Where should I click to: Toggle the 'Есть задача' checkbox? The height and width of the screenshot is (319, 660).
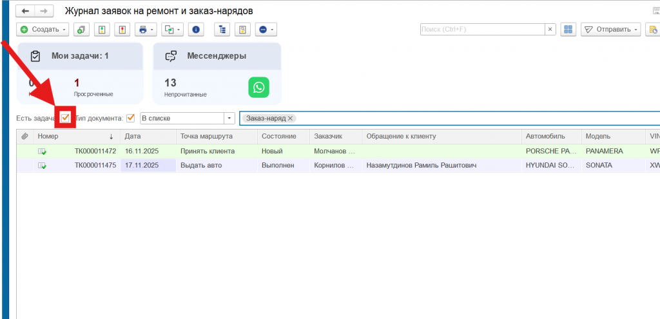(65, 118)
